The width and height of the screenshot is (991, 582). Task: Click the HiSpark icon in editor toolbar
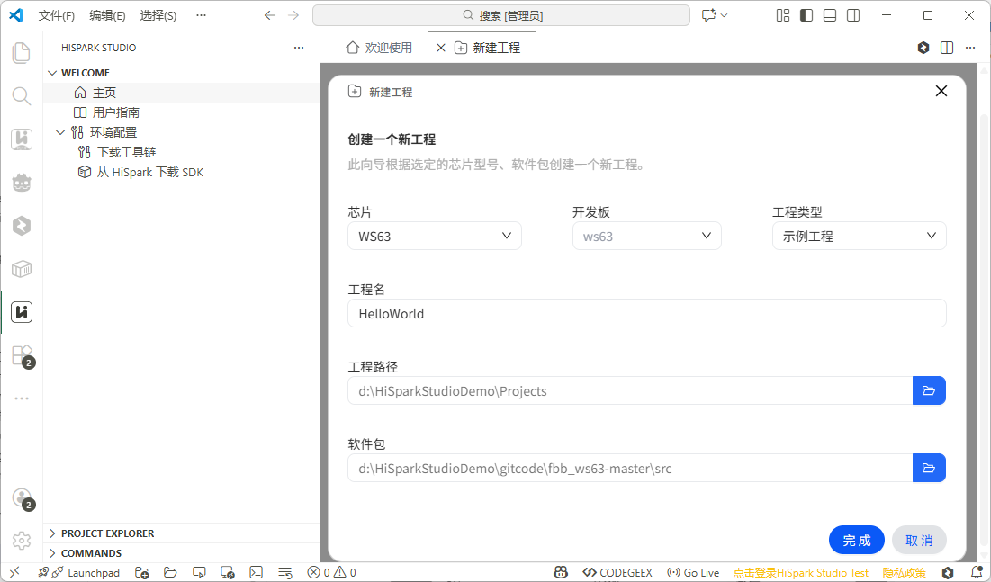923,48
